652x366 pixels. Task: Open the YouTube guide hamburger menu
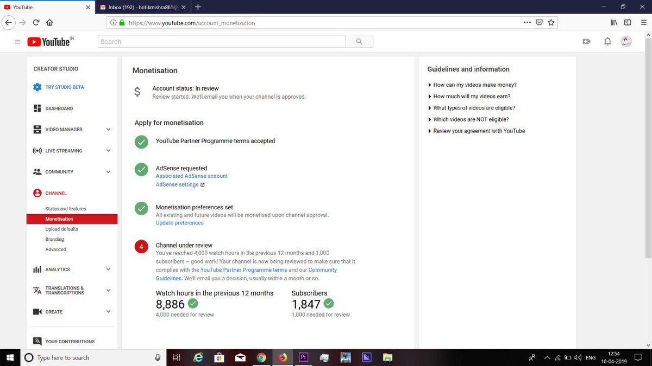pos(17,42)
